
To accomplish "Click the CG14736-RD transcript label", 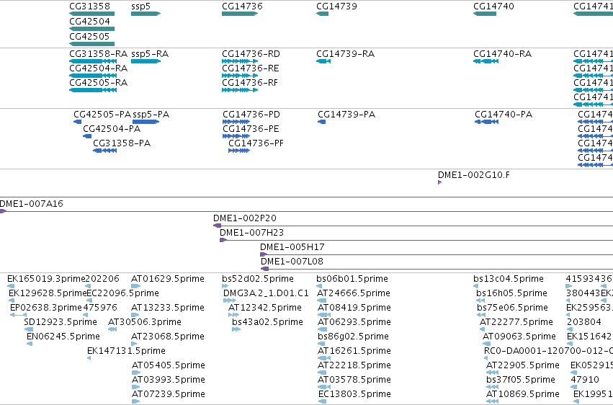I will [x=251, y=54].
